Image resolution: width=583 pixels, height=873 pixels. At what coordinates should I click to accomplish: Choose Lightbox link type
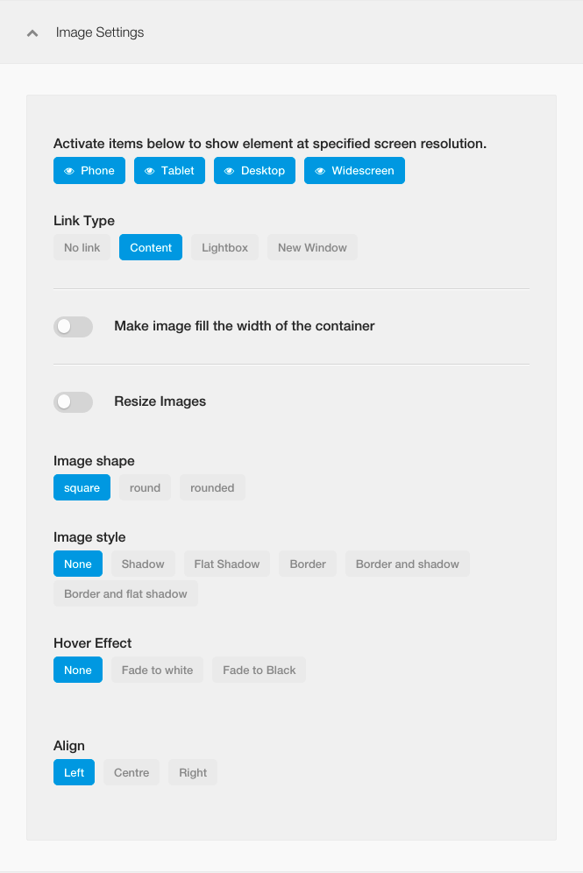click(x=225, y=247)
